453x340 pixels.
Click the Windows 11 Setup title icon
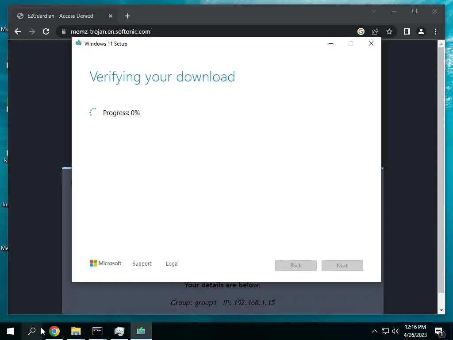point(78,43)
